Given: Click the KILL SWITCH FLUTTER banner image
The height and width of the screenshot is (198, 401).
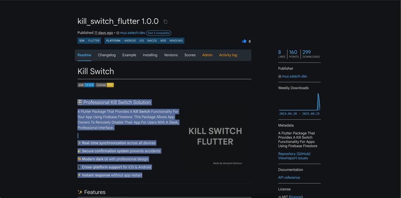Looking at the screenshot, I should pos(215,136).
